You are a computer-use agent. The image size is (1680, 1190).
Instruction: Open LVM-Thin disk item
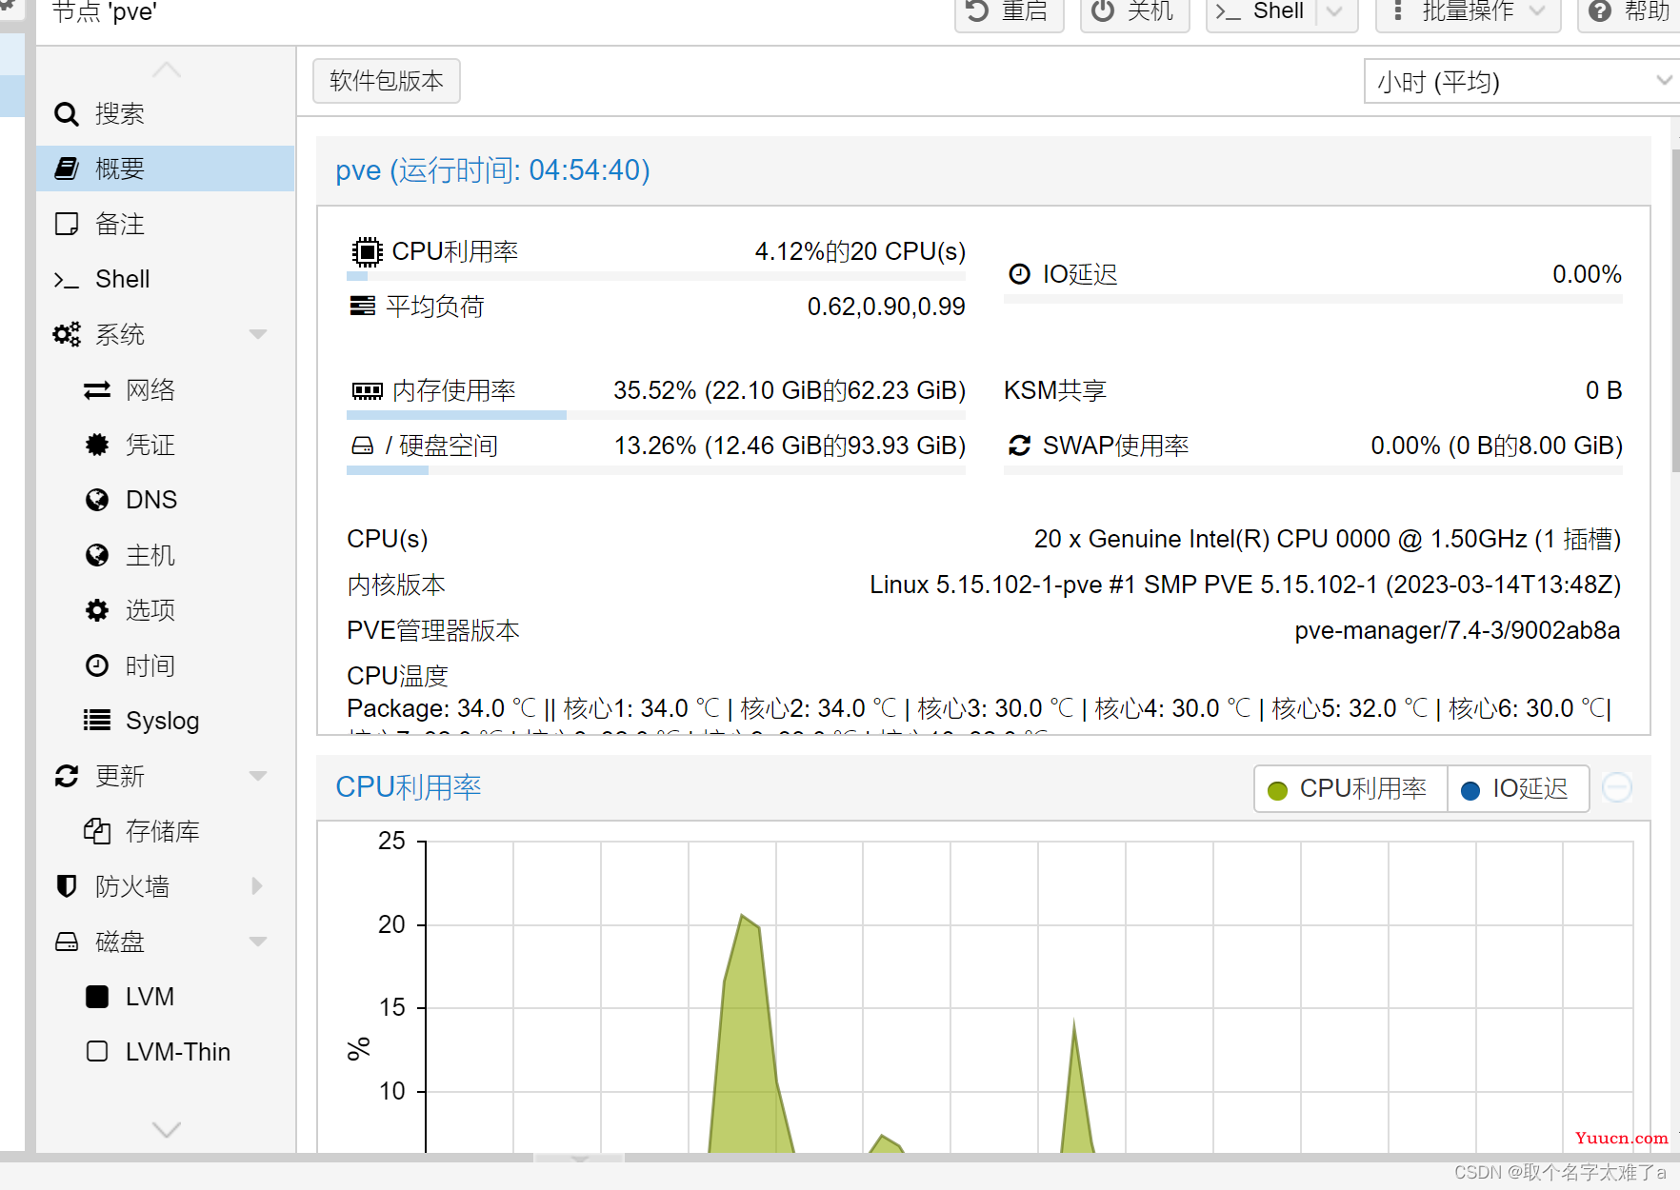166,1052
